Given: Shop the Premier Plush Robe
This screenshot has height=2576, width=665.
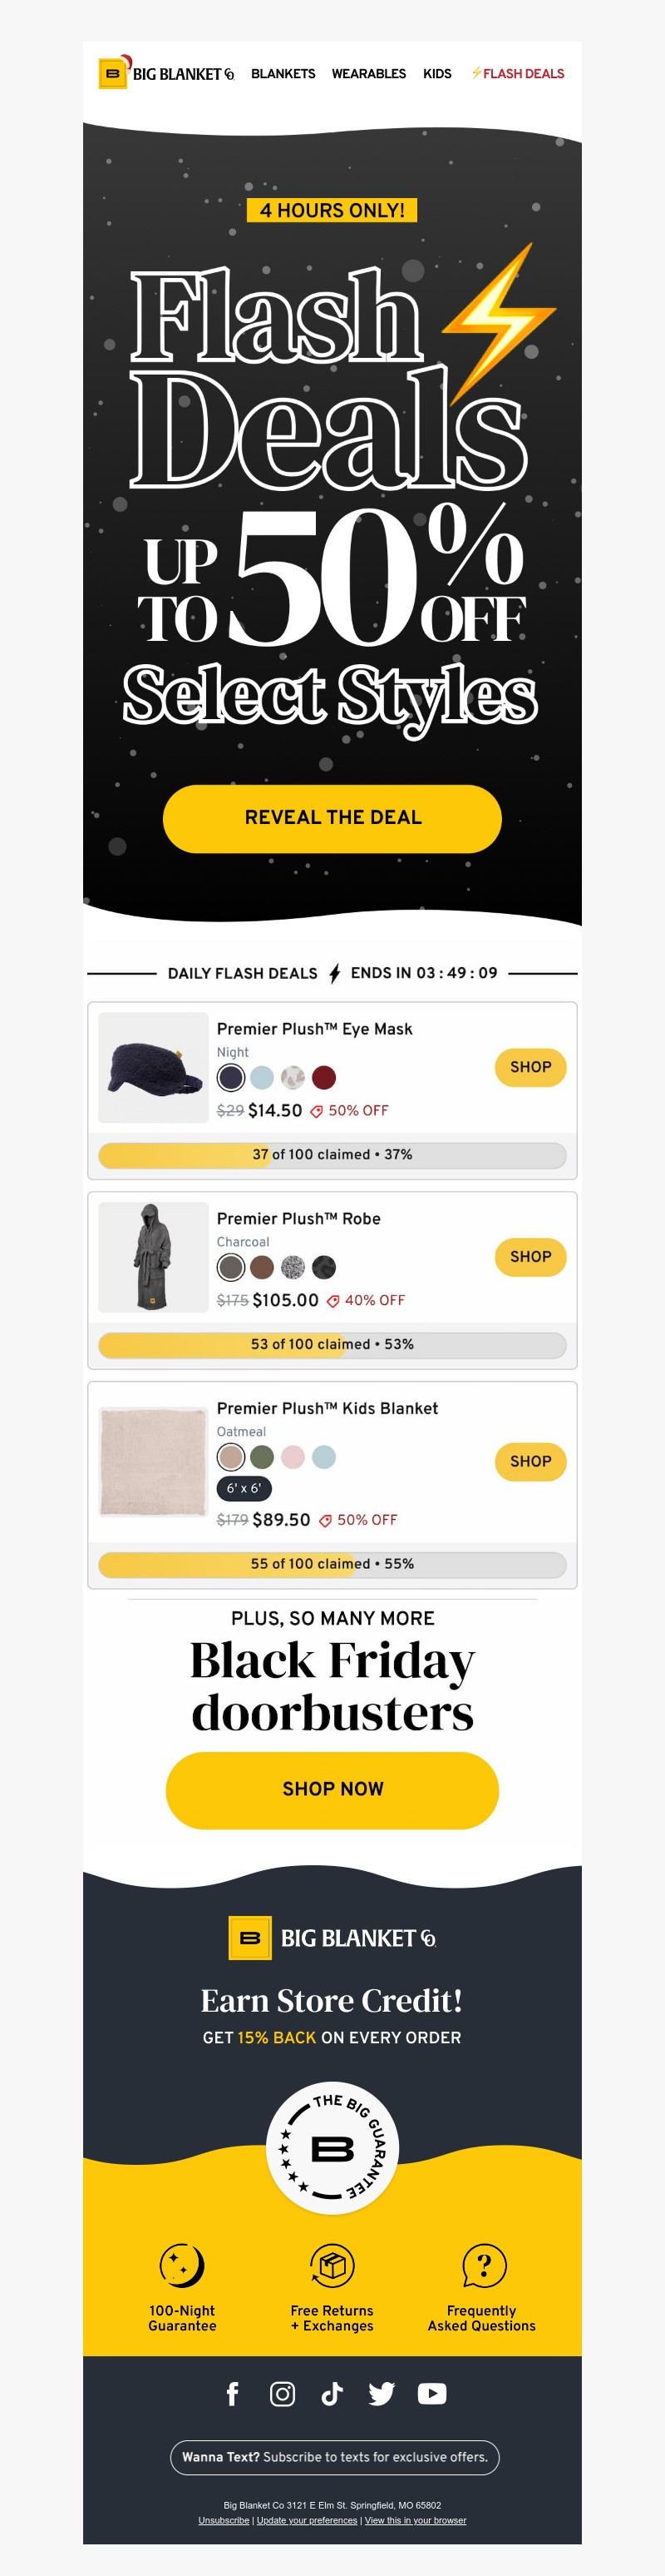Looking at the screenshot, I should tap(530, 1257).
